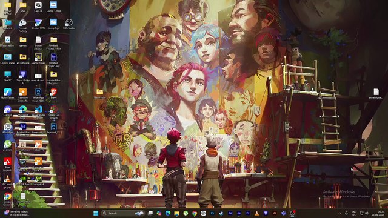Screen dimensions: 388x218
Task: Launch Brave browser from desktop
Action: click(x=53, y=93)
